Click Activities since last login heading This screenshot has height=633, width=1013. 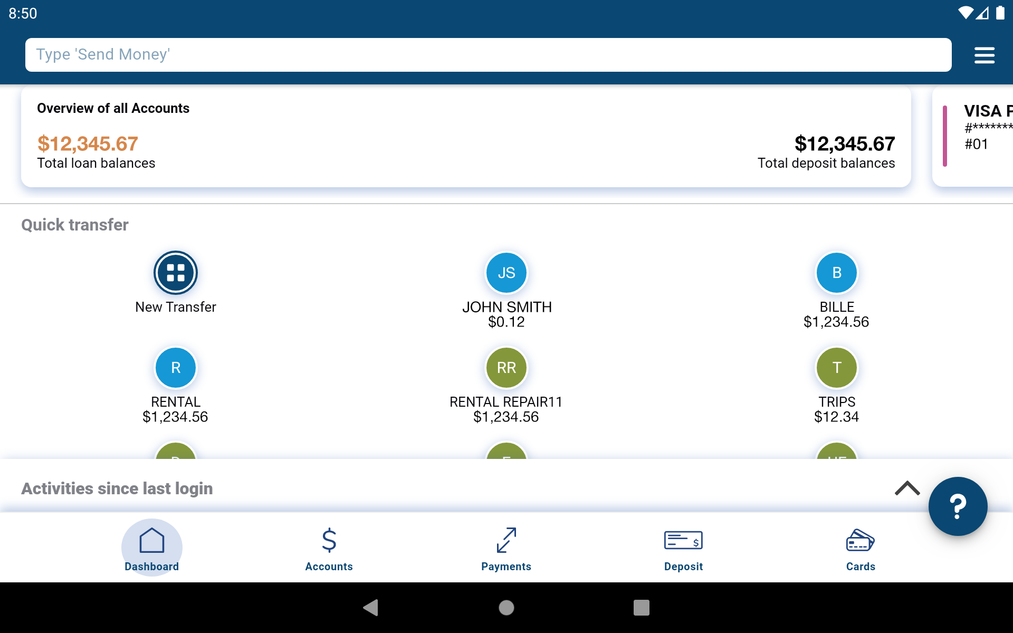(x=117, y=489)
